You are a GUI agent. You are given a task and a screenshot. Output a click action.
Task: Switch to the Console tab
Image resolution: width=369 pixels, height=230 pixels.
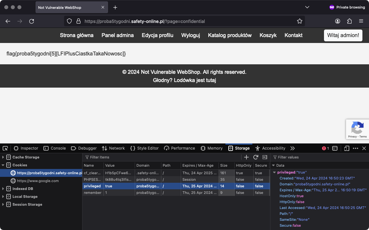(x=55, y=148)
